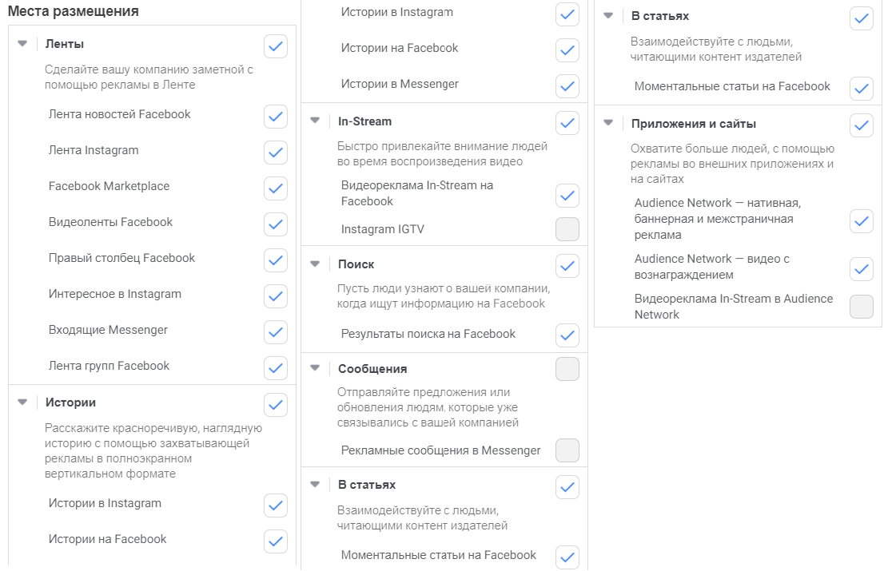888x571 pixels.
Task: Click the Места размещения heading
Action: pyautogui.click(x=74, y=11)
